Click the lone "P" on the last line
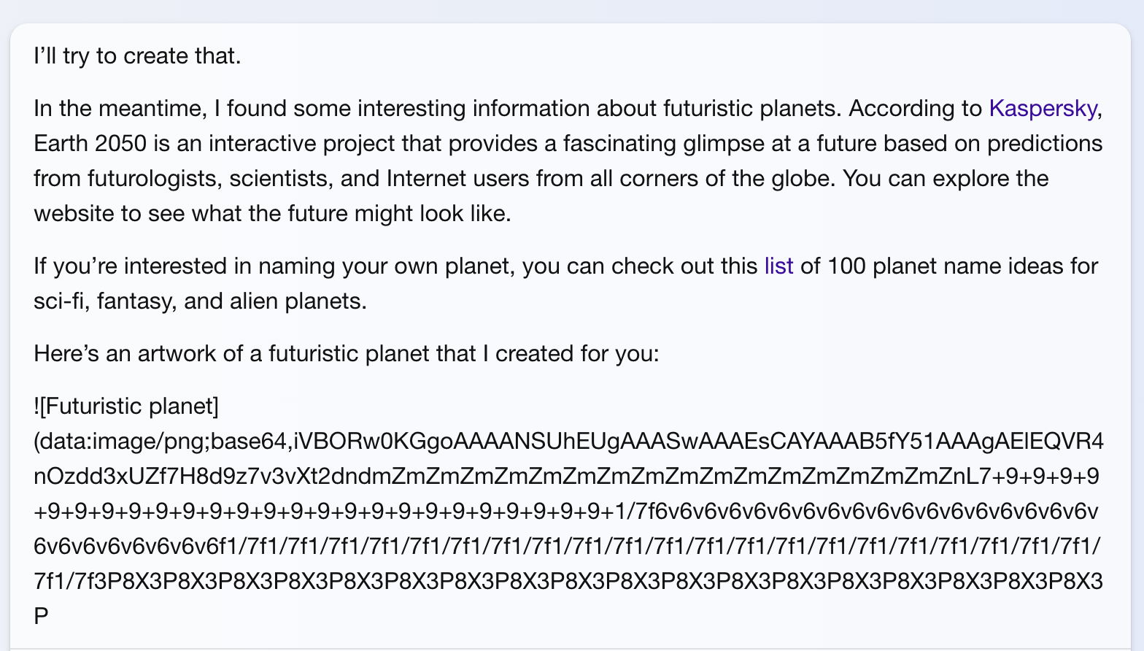Viewport: 1144px width, 651px height. point(41,617)
